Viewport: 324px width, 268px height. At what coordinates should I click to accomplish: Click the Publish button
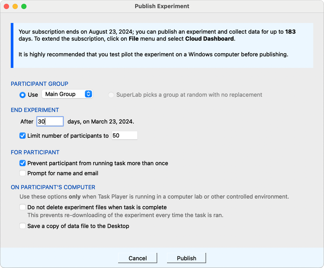tap(186, 258)
